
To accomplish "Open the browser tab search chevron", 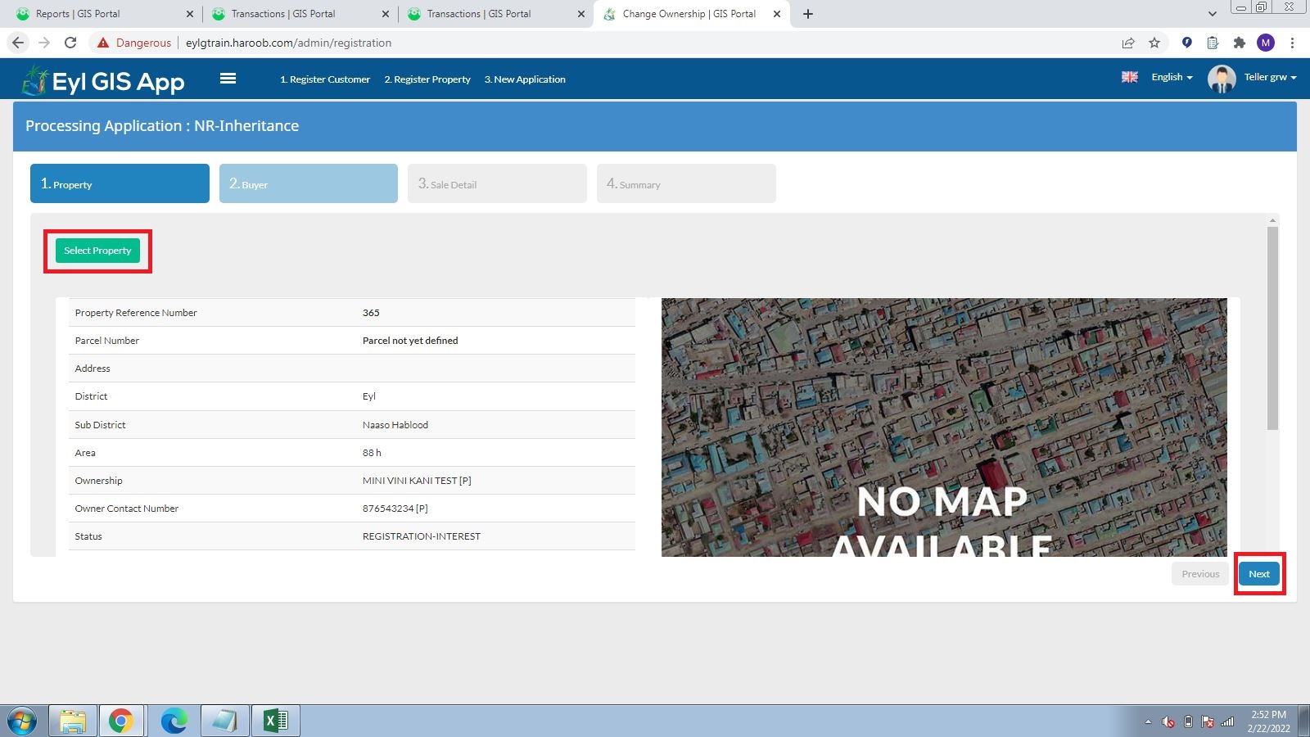I will click(x=1213, y=14).
